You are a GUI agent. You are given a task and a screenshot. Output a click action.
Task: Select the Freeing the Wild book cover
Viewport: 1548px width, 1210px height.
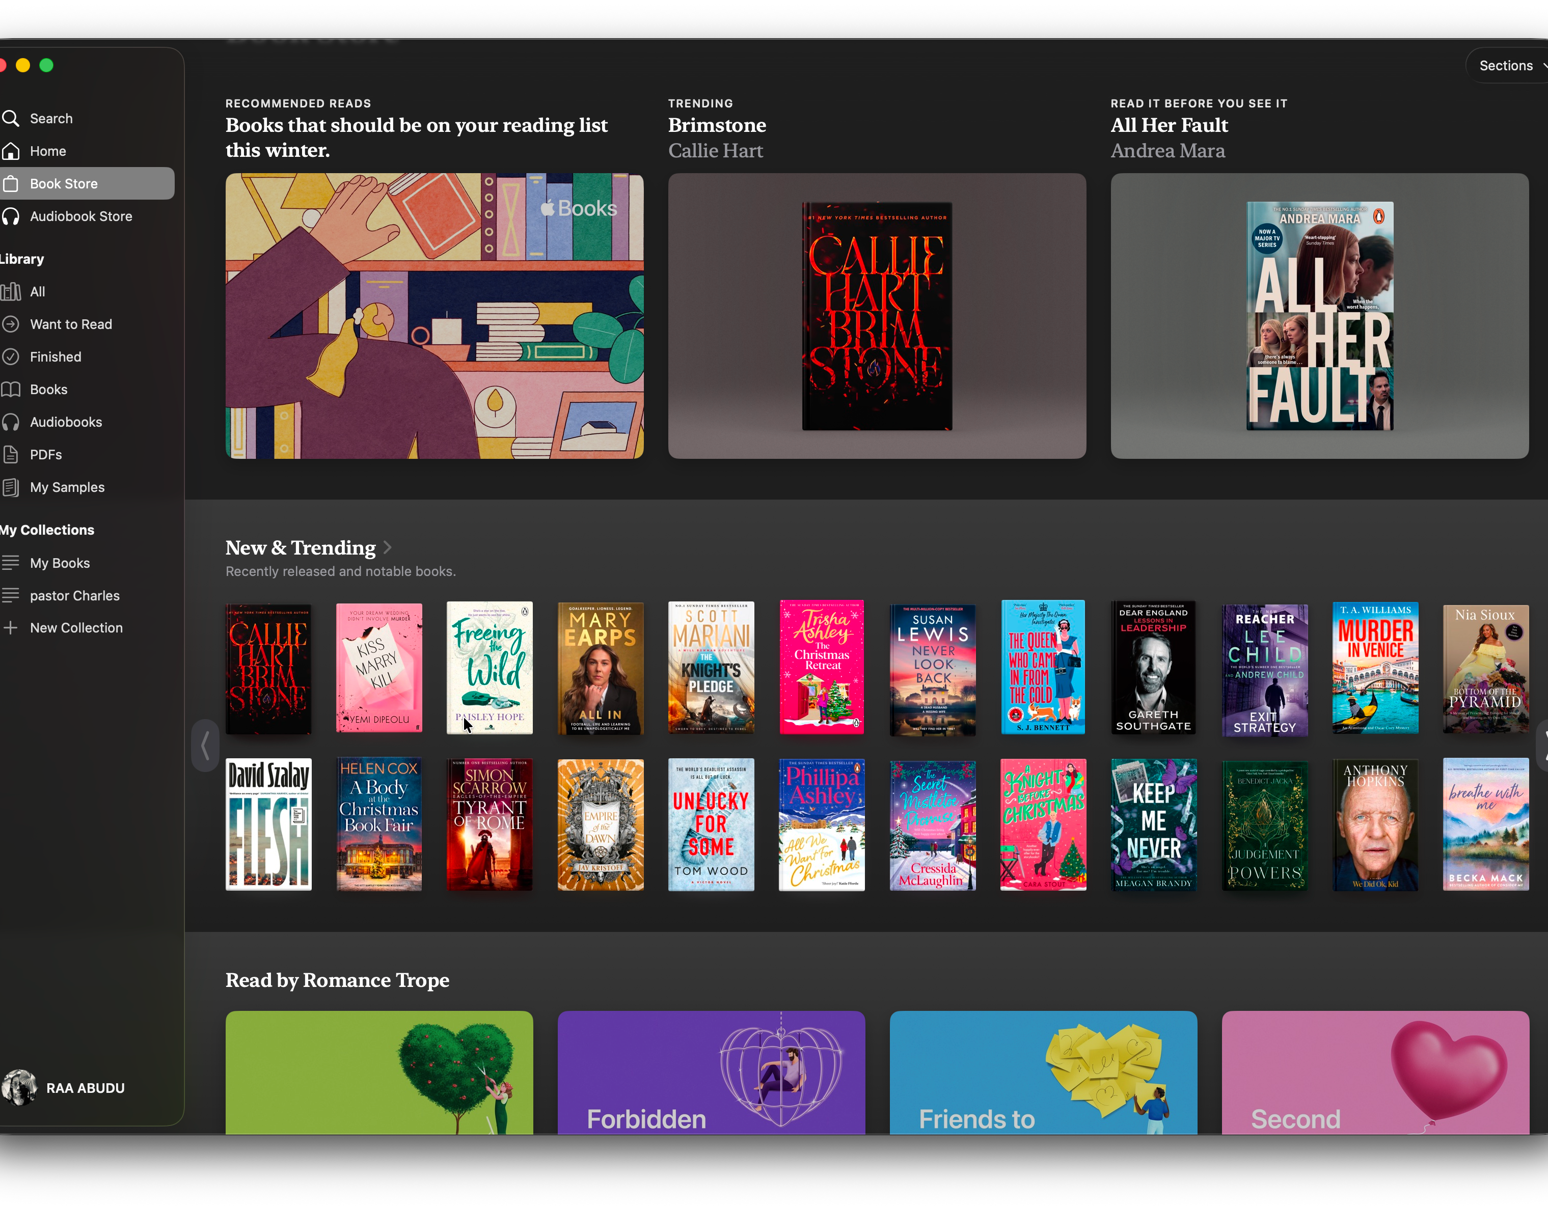[489, 668]
